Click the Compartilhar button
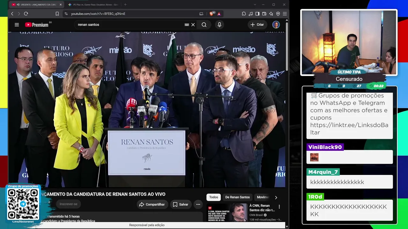Screen dimensions: 408x229 tap(152, 205)
